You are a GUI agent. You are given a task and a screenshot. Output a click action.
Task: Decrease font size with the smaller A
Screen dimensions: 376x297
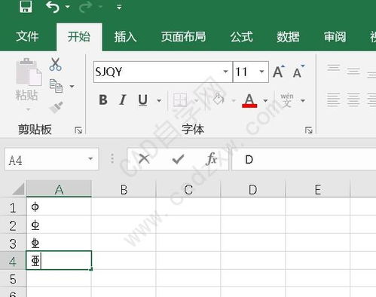pos(298,72)
